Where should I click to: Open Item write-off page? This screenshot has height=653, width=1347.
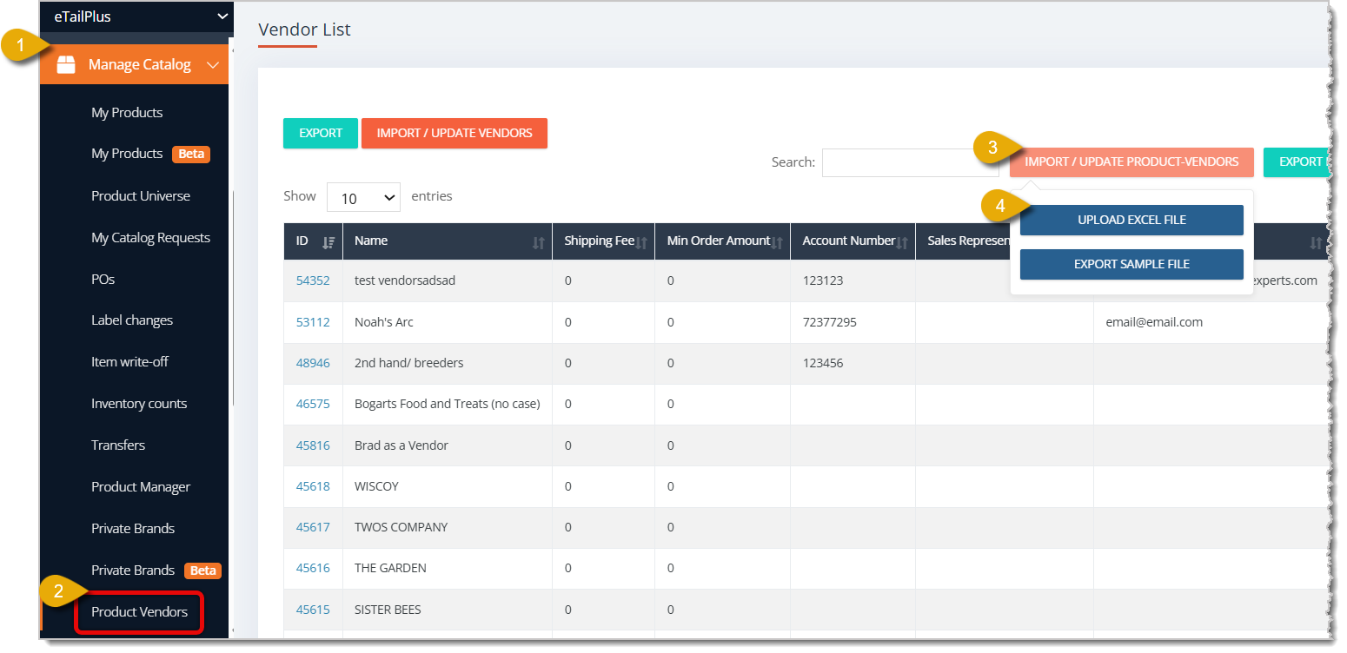pos(129,362)
